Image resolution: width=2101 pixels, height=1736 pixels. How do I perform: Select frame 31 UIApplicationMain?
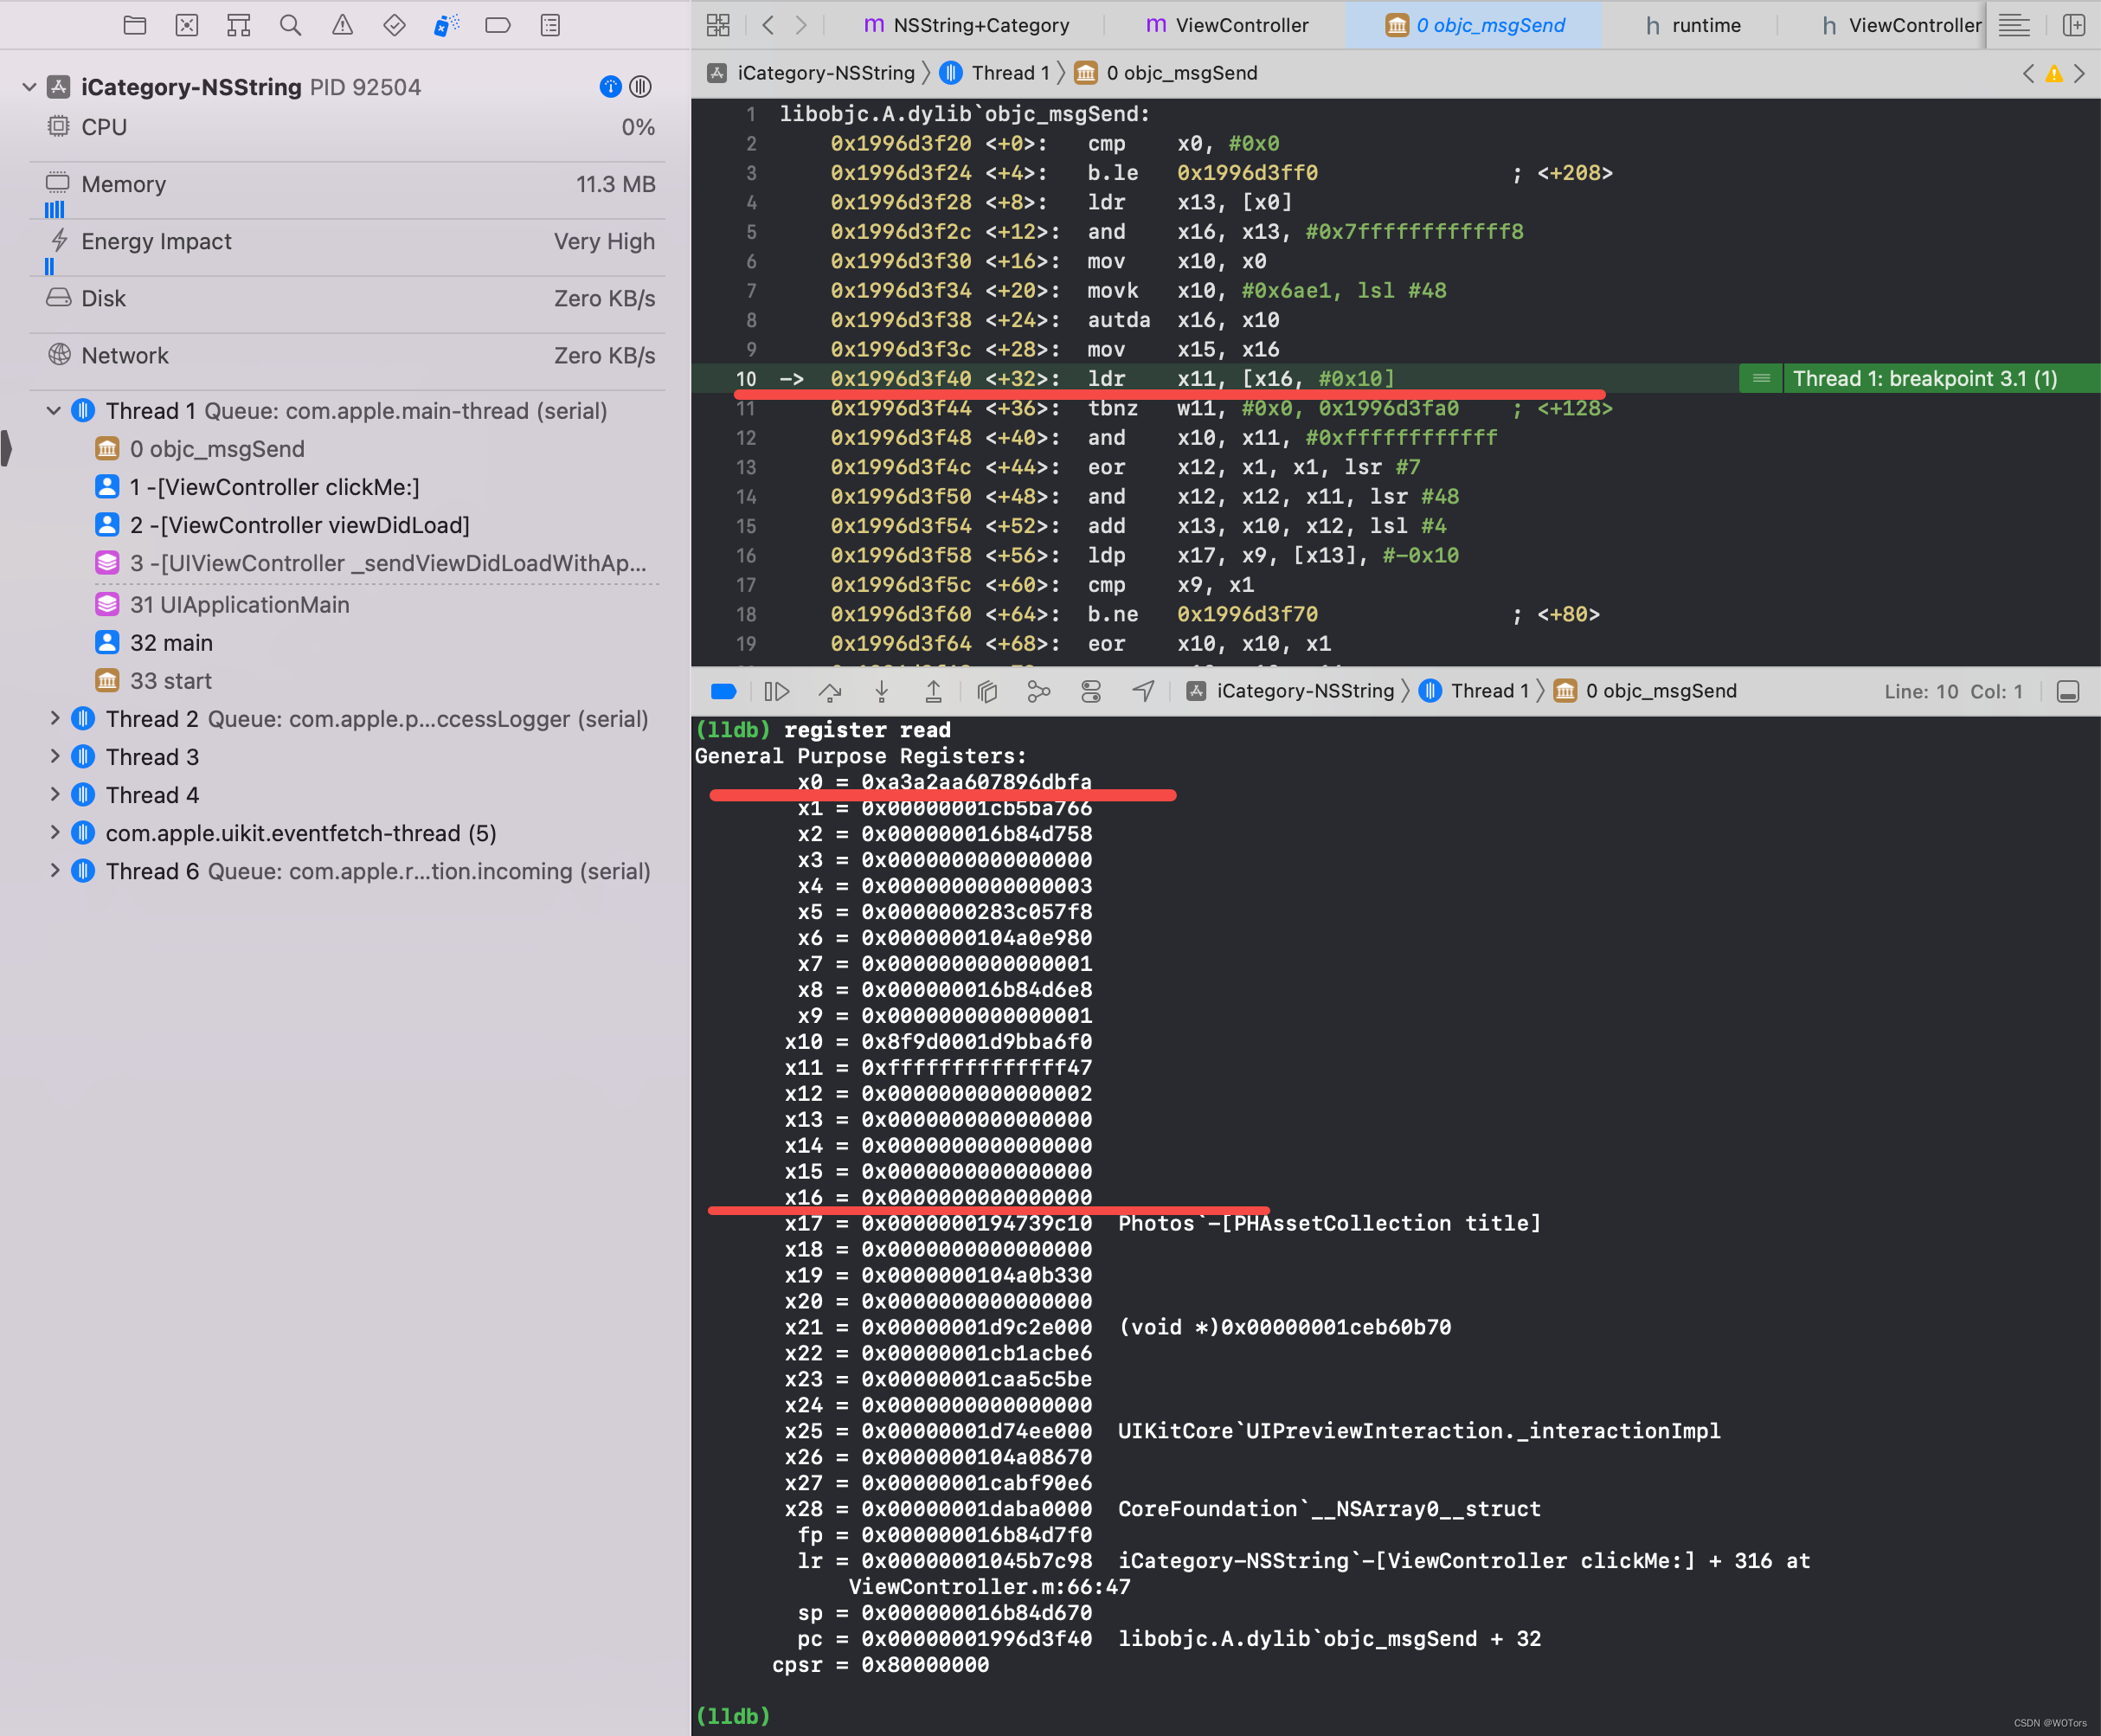(239, 605)
